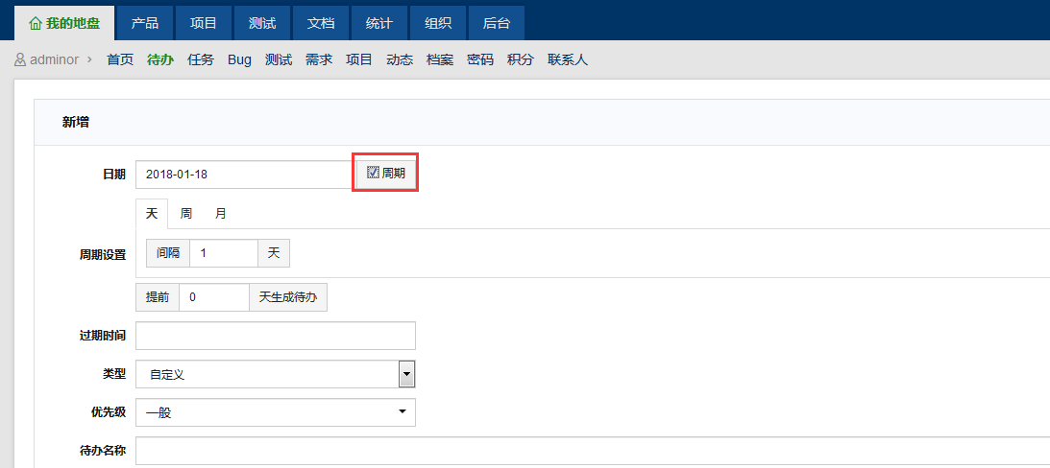Screen dimensions: 1050x468
Task: Click the 周期设置 field label
Action: [x=103, y=255]
